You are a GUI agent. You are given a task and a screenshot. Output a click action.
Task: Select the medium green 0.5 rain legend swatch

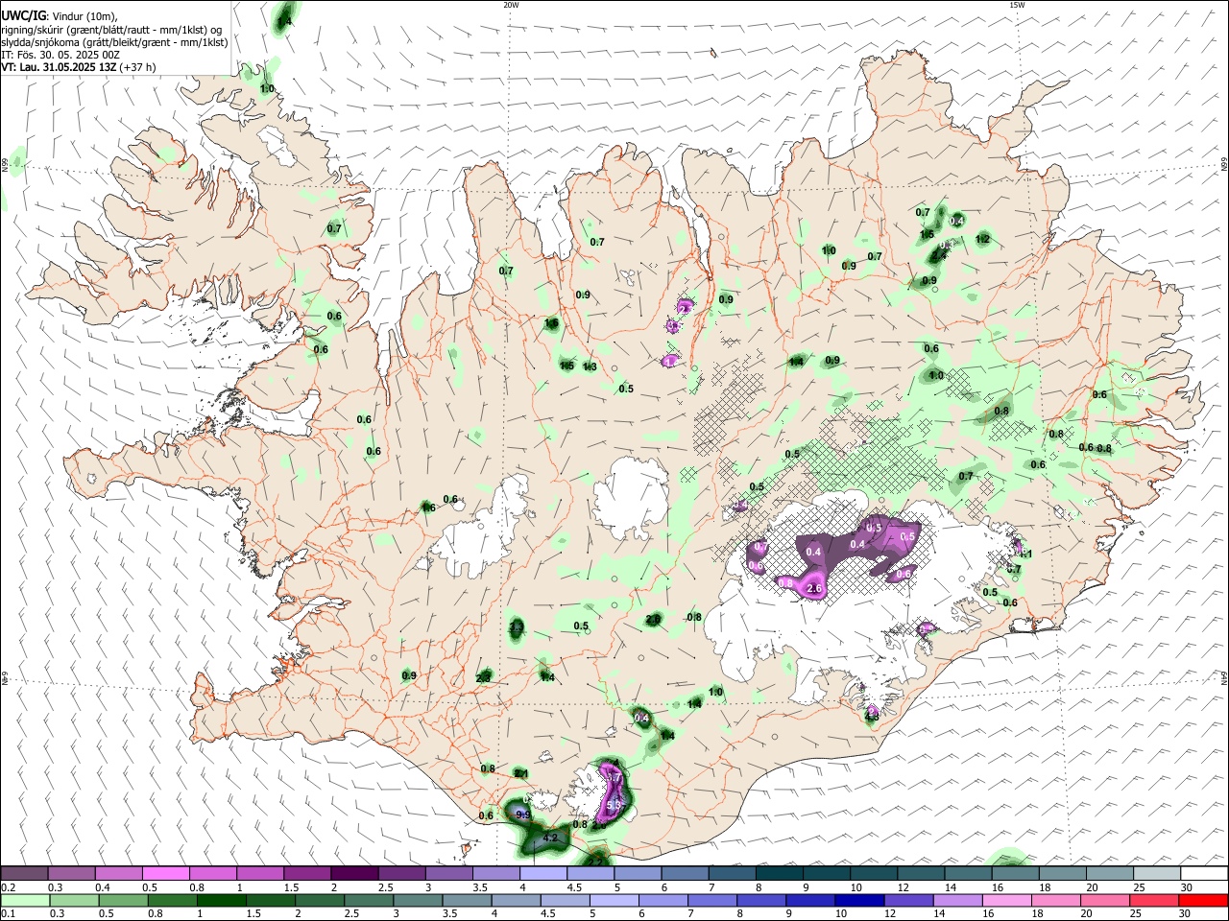click(122, 900)
